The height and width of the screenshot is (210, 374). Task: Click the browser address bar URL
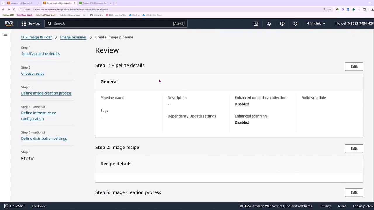(x=66, y=9)
